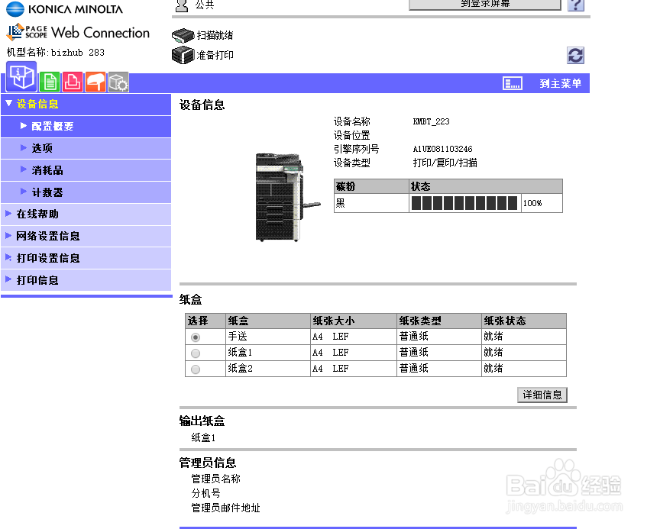
Task: Click the 详细信息 button below the tray table
Action: (542, 395)
